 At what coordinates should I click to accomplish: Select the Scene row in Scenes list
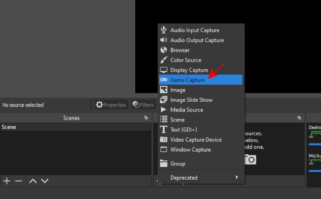tap(76, 127)
